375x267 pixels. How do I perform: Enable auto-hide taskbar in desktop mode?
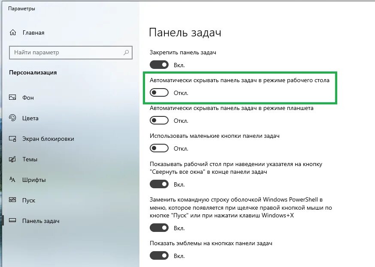pos(159,92)
